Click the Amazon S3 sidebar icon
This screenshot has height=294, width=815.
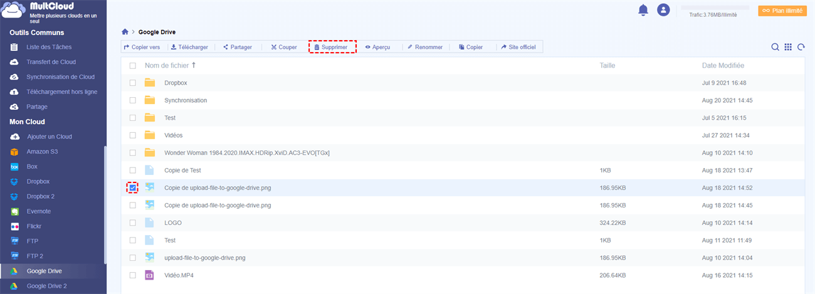pos(14,152)
